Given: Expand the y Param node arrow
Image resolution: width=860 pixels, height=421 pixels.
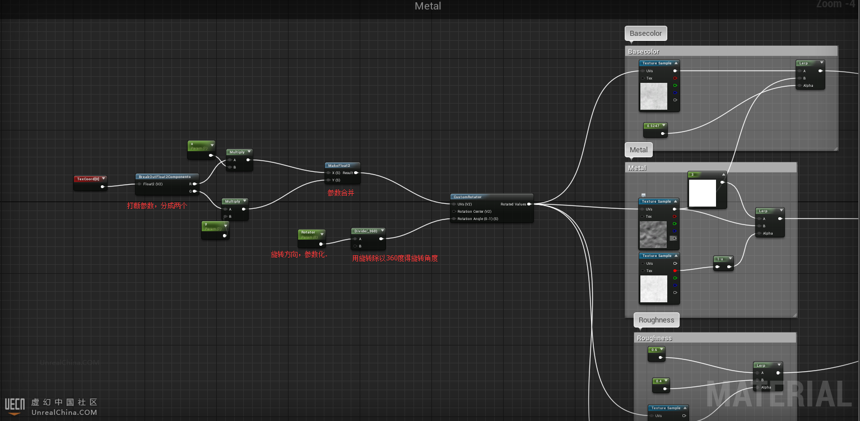Looking at the screenshot, I should [x=226, y=226].
